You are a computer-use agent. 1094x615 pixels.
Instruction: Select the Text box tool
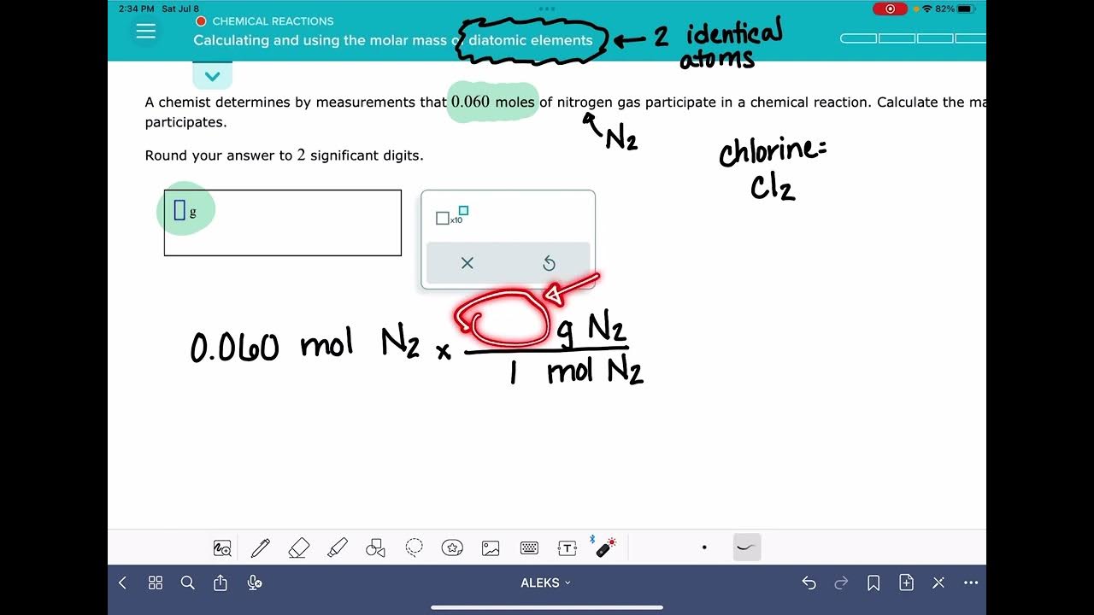(567, 548)
